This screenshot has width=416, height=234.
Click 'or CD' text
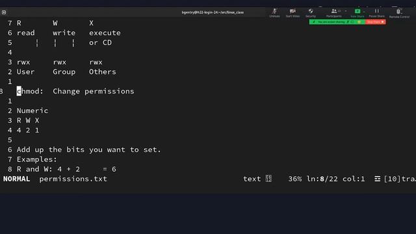pos(100,43)
